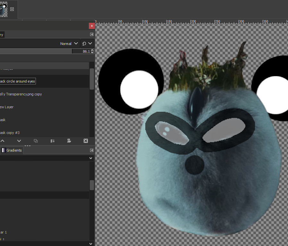Add a mask to the layer
Image resolution: width=288 pixels, height=246 pixels.
click(69, 141)
